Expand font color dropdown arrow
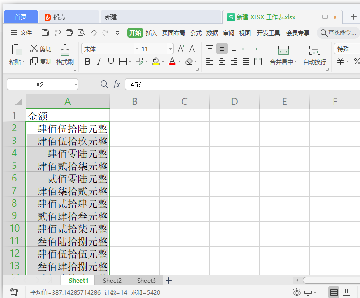Image resolution: width=360 pixels, height=298 pixels. coord(180,61)
